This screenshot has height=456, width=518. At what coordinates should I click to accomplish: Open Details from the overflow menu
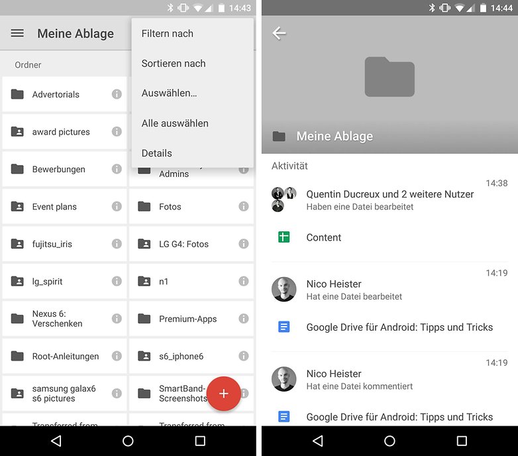pos(193,153)
